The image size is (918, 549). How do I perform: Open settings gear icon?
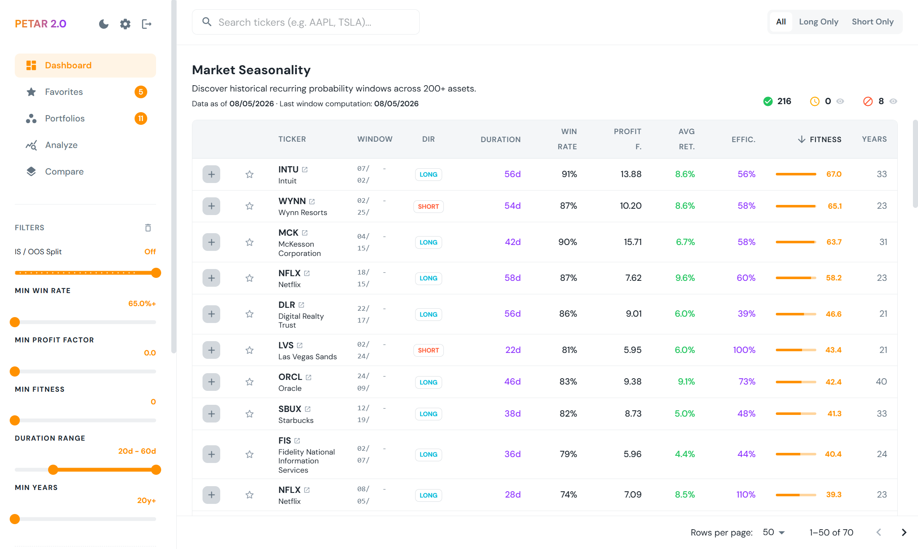point(125,24)
